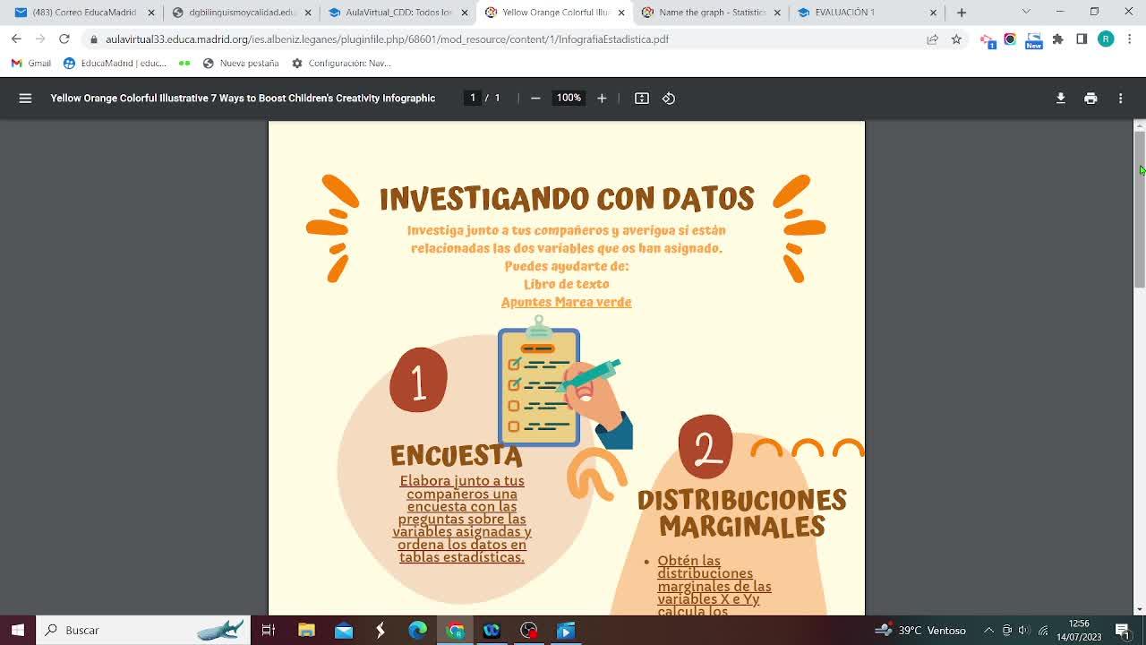Open the EducaMadrid bookmark
The width and height of the screenshot is (1146, 645).
point(115,64)
